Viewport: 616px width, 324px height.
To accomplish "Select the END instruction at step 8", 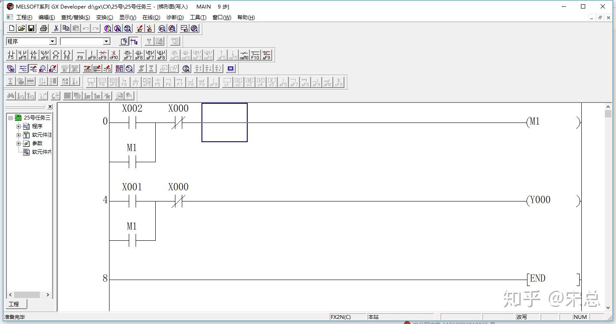I will [553, 279].
